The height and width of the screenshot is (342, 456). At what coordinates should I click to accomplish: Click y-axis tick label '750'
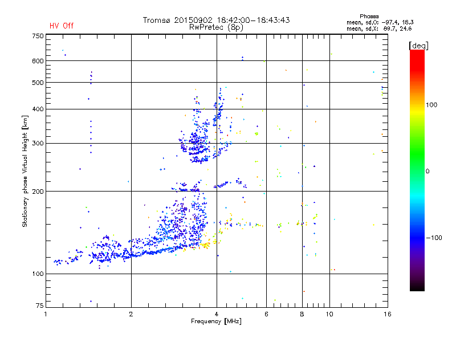click(x=38, y=36)
